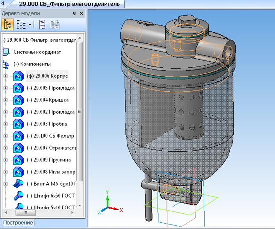
Task: Click the Винт А.М6-6gx10 screw icon
Action: click(18, 184)
